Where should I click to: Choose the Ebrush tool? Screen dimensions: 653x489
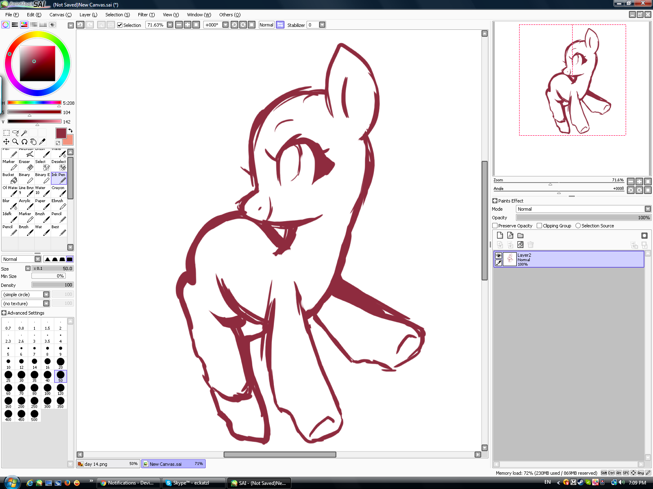59,204
